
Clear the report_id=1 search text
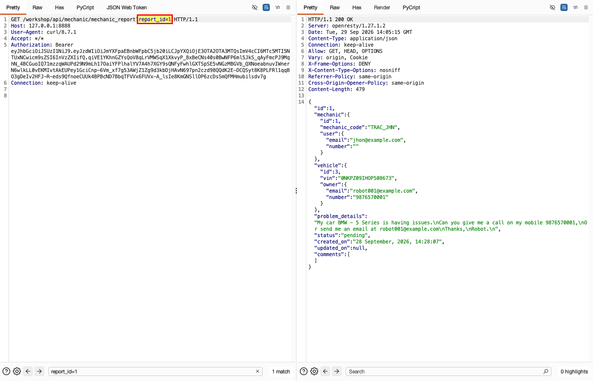click(x=257, y=371)
